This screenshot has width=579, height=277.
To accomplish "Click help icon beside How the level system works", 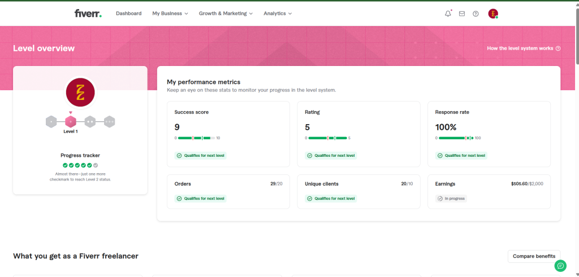I will point(558,49).
